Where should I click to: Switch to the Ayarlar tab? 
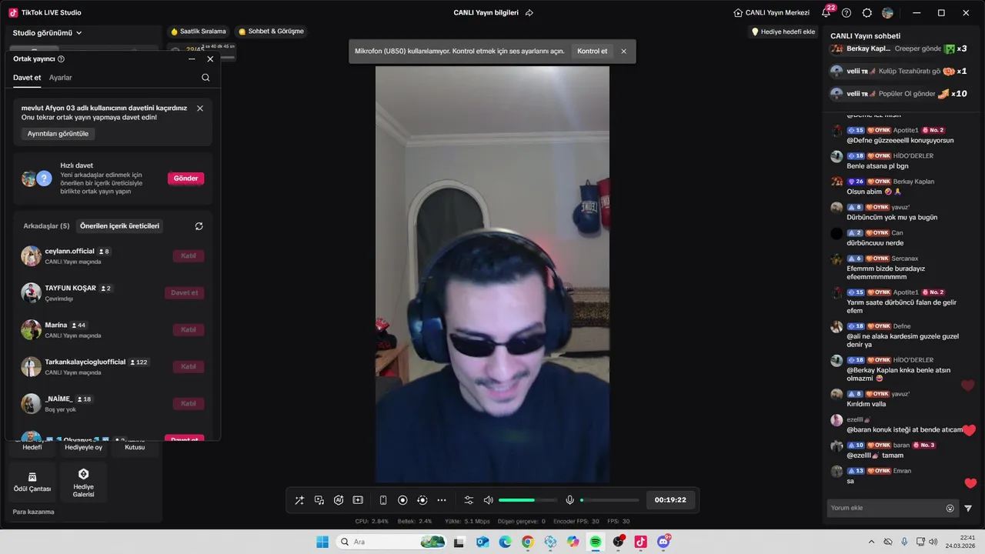61,78
